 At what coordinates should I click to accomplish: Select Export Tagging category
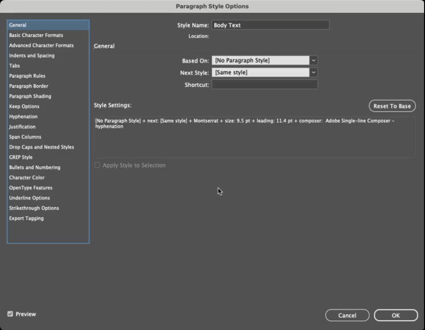click(x=48, y=218)
